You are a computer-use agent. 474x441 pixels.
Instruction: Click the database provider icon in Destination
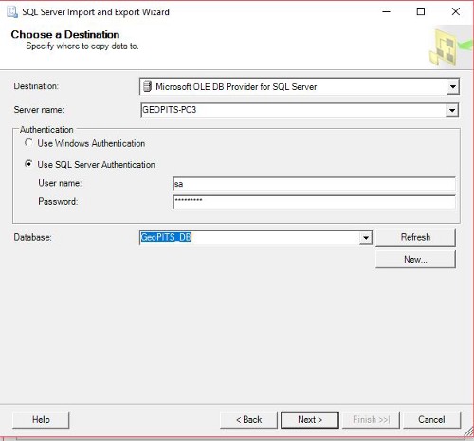(147, 86)
